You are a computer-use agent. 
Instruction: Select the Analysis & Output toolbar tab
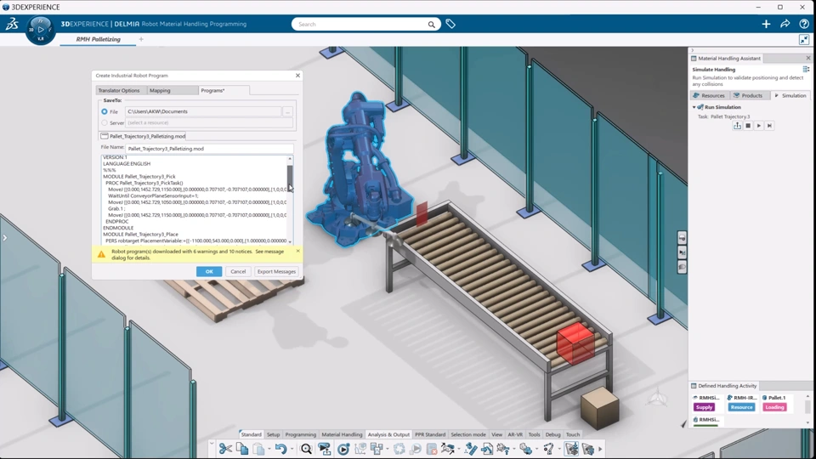click(x=388, y=434)
